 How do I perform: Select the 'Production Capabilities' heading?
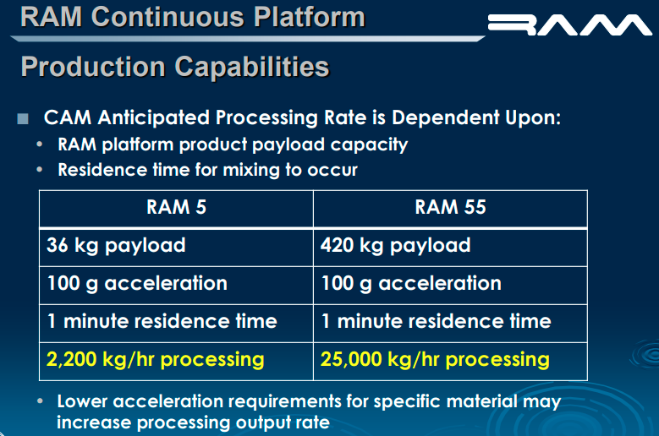175,66
